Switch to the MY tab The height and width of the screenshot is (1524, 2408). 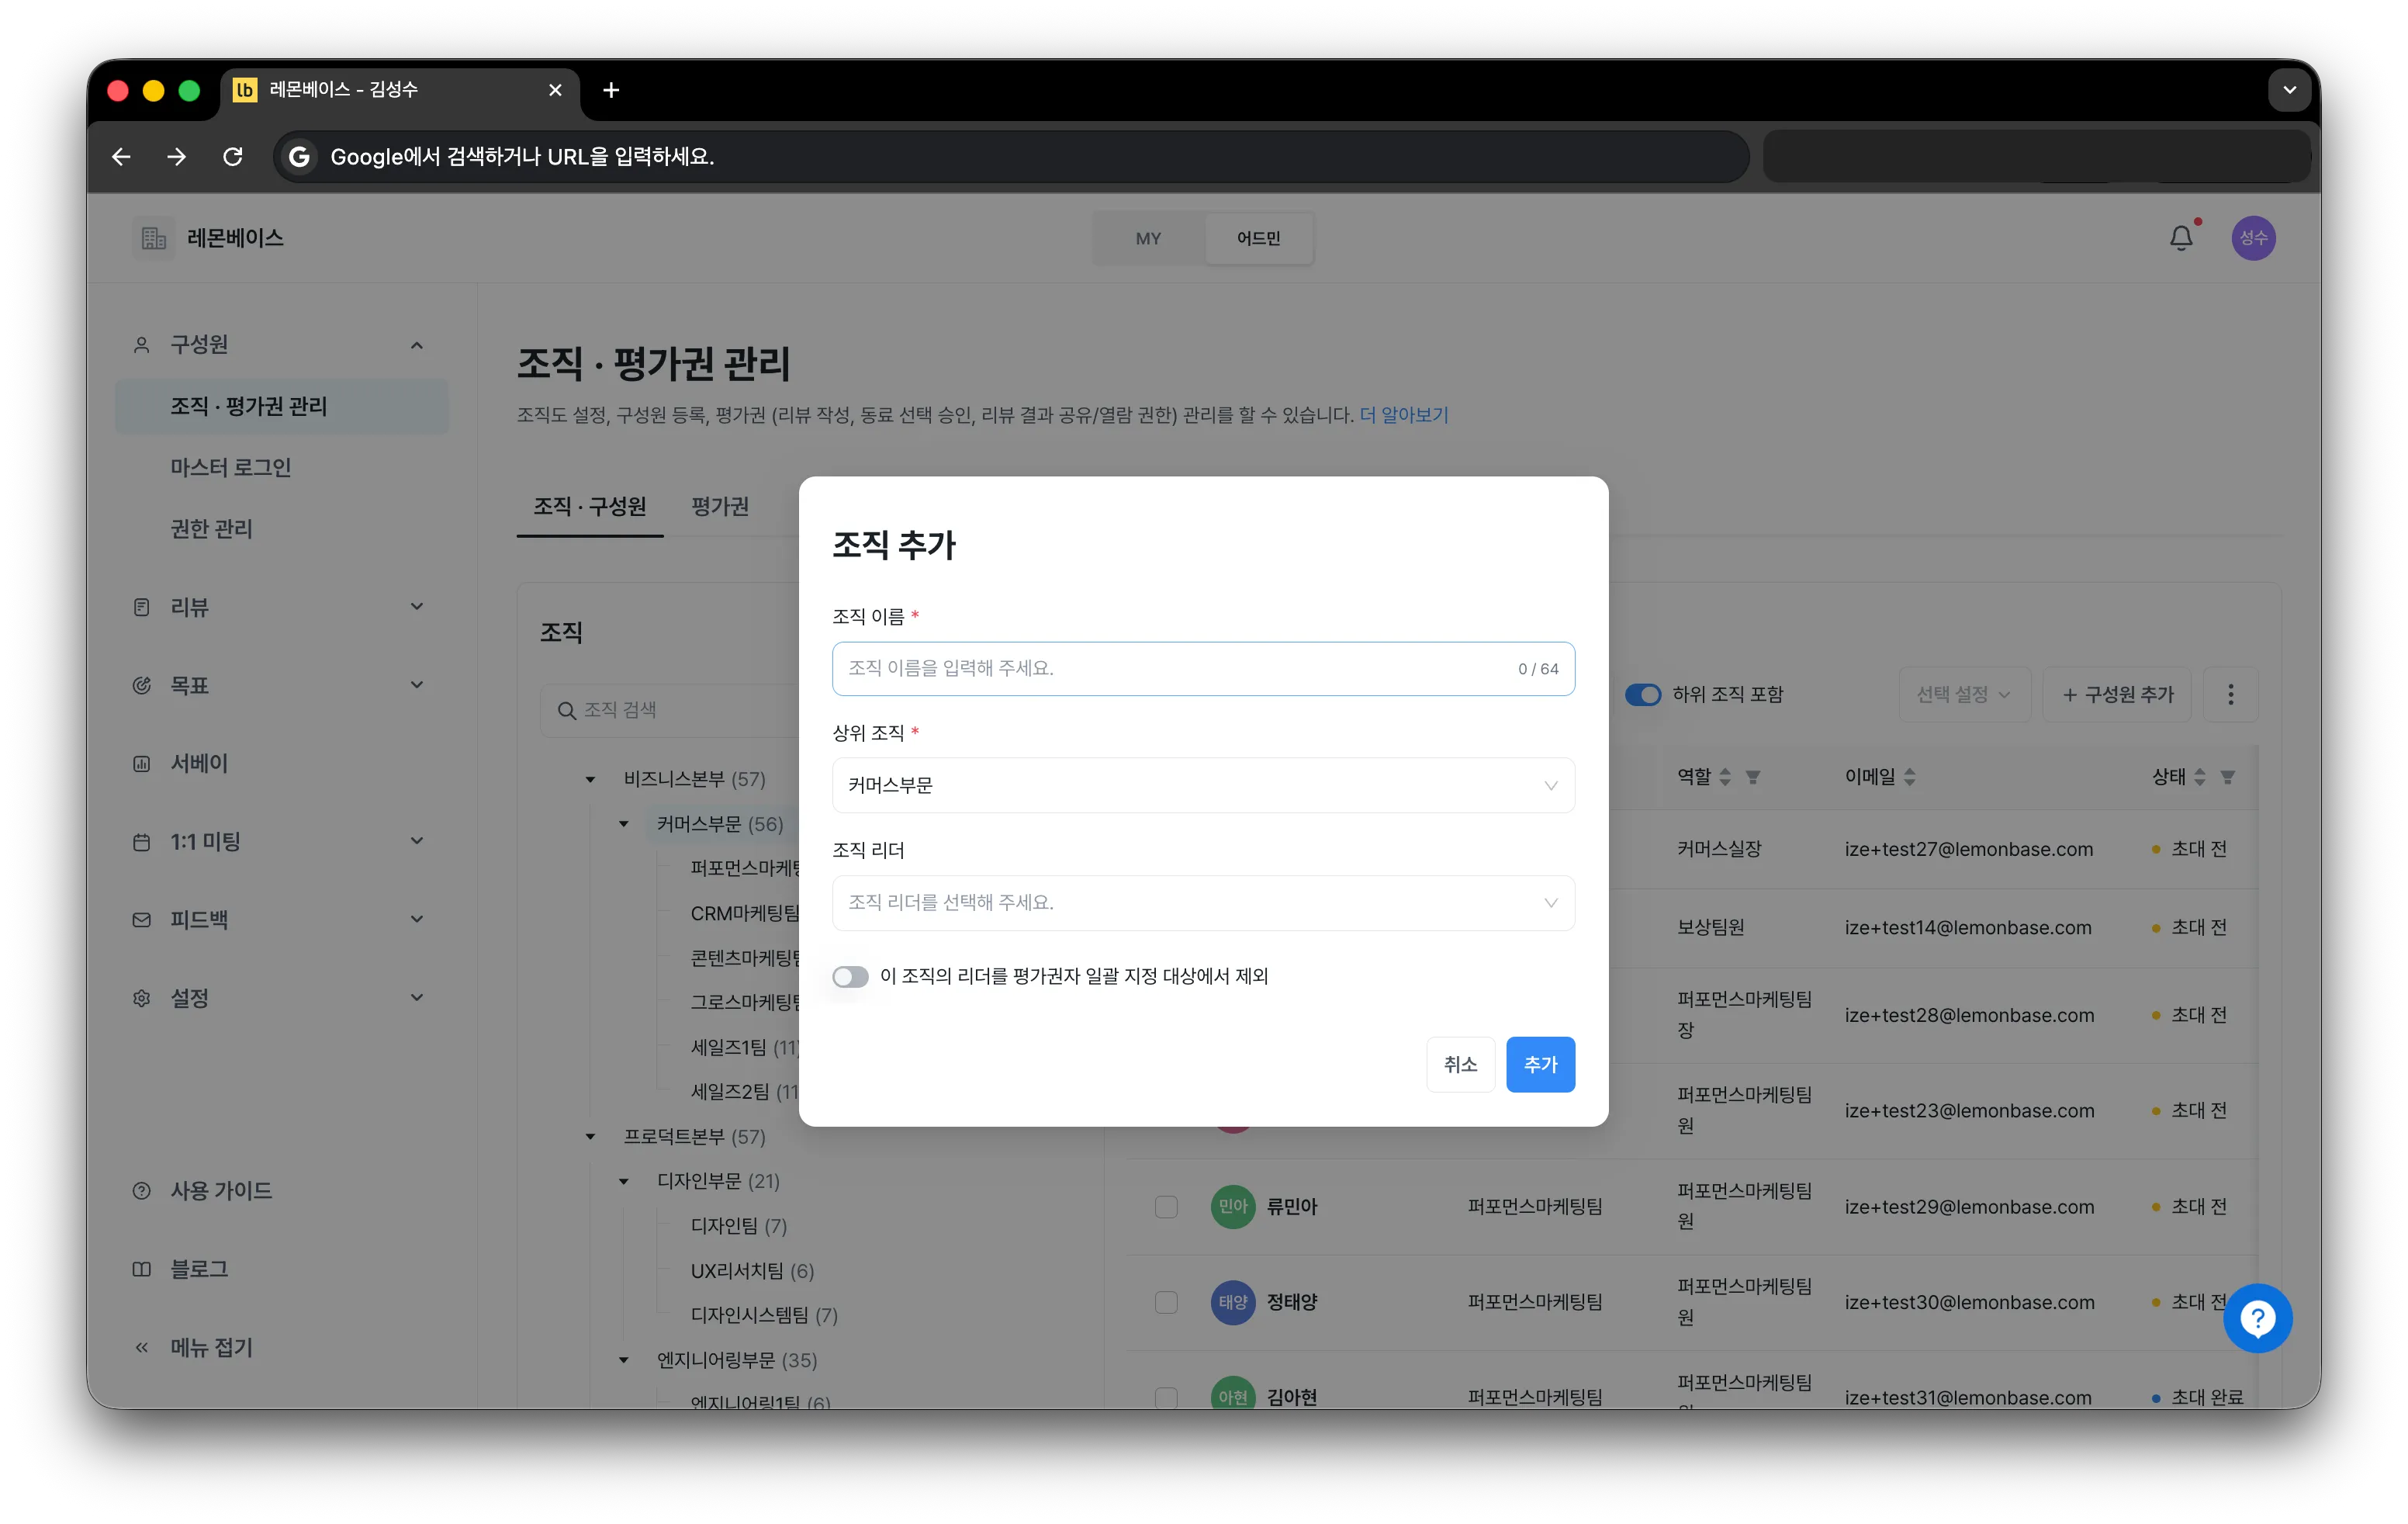(1148, 238)
